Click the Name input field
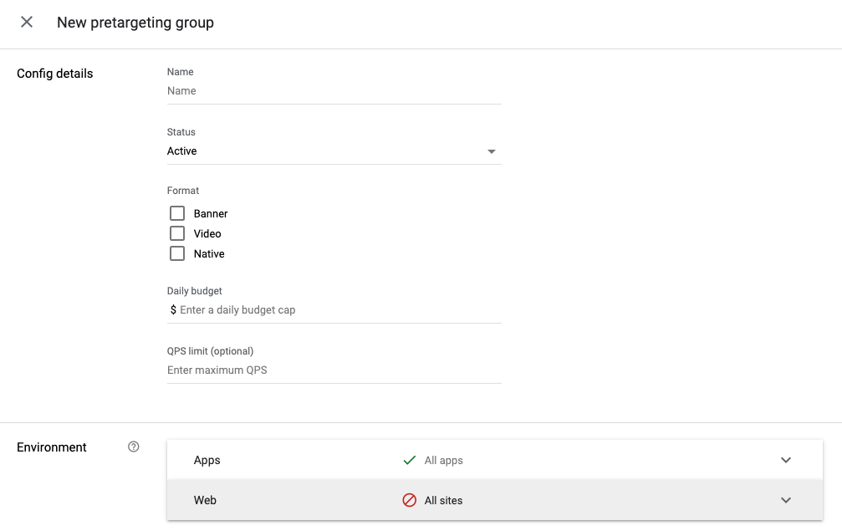Image resolution: width=842 pixels, height=531 pixels. 334,91
